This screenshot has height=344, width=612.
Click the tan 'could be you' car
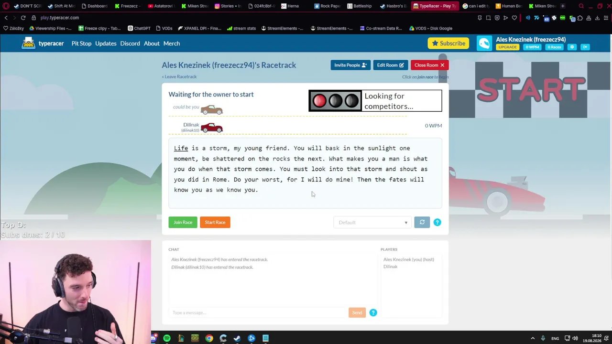pos(212,110)
